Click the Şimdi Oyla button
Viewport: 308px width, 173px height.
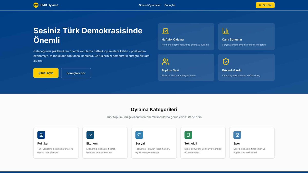click(46, 73)
